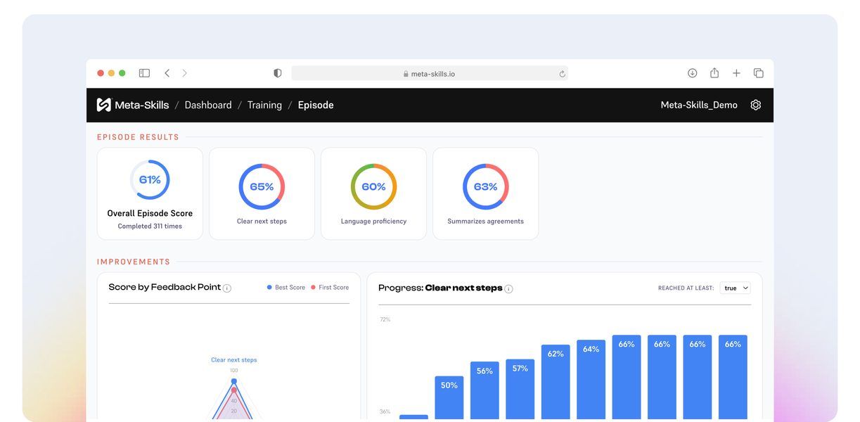Click the lock icon in address bar
860x422 pixels.
click(x=406, y=74)
